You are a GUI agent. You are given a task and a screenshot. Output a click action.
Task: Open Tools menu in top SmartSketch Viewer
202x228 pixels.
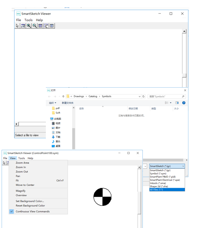(x=28, y=20)
